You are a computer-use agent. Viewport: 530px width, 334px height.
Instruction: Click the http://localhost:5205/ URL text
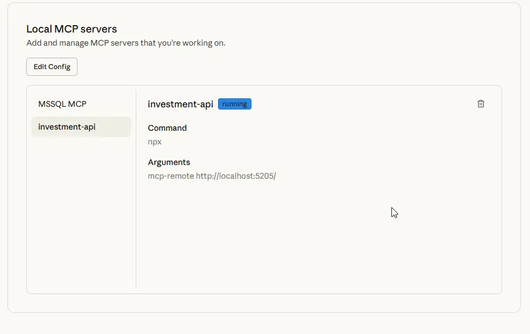click(236, 176)
